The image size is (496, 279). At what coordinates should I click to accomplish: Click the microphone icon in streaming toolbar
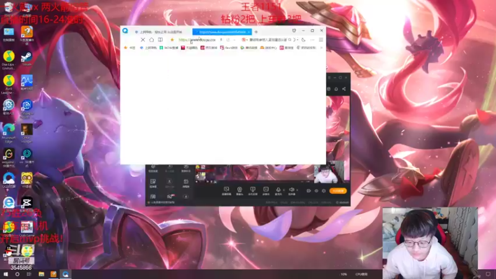click(278, 190)
